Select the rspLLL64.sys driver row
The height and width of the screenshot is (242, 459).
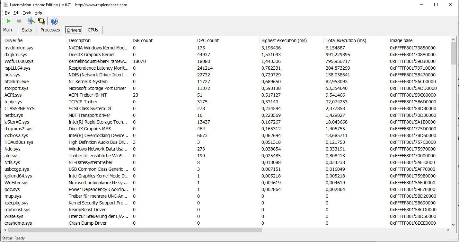coord(226,68)
